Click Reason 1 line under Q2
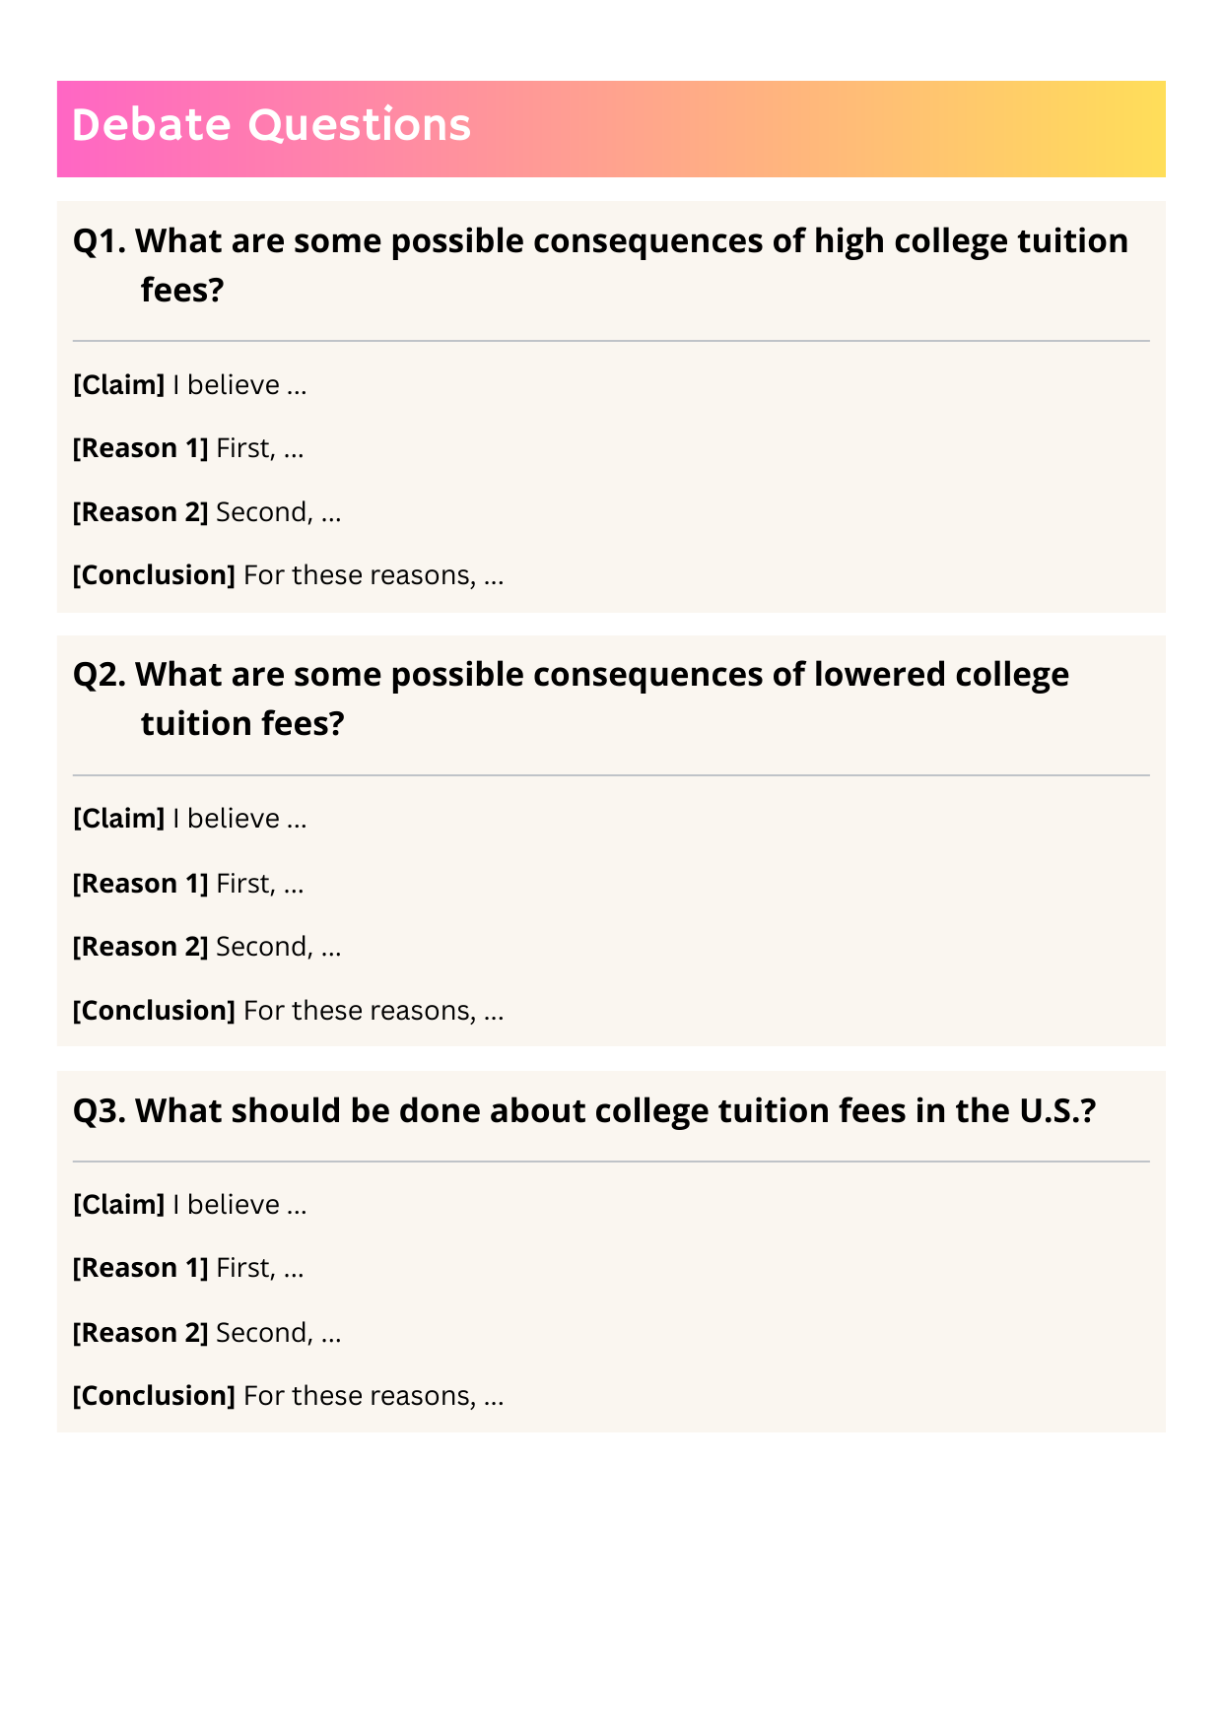 pyautogui.click(x=188, y=884)
